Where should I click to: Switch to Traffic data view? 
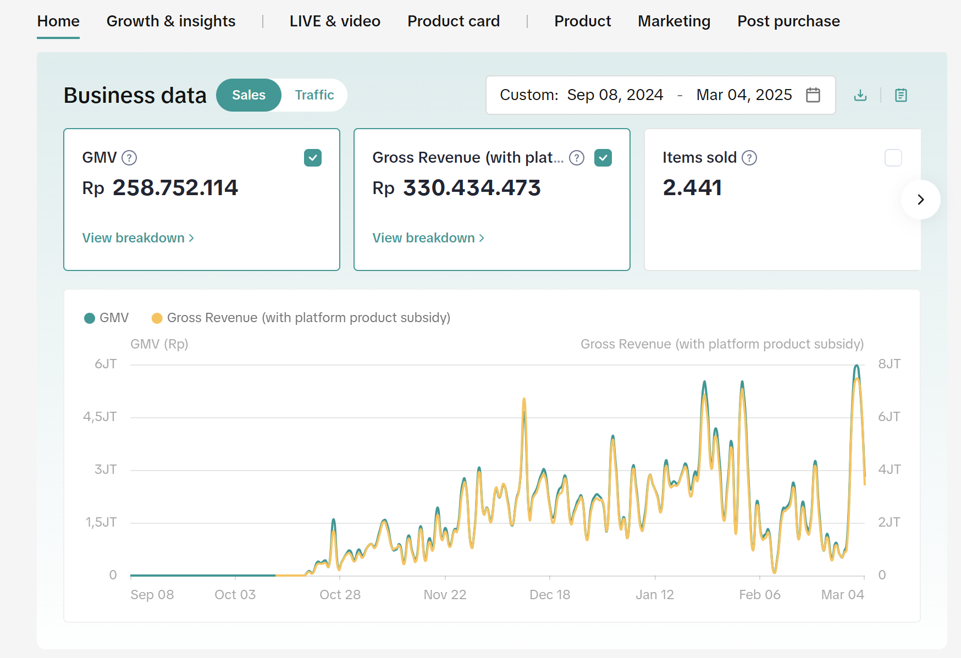point(314,95)
